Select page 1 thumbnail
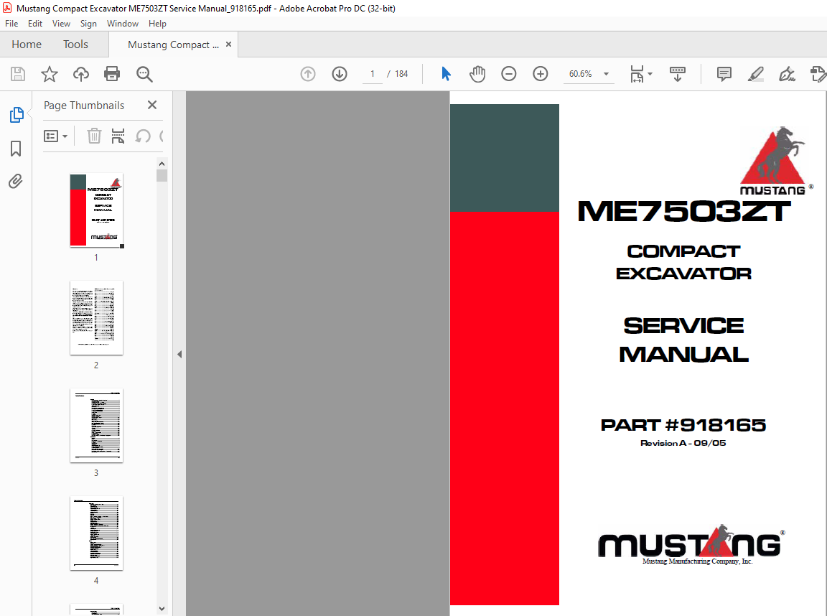This screenshot has width=827, height=616. point(96,210)
